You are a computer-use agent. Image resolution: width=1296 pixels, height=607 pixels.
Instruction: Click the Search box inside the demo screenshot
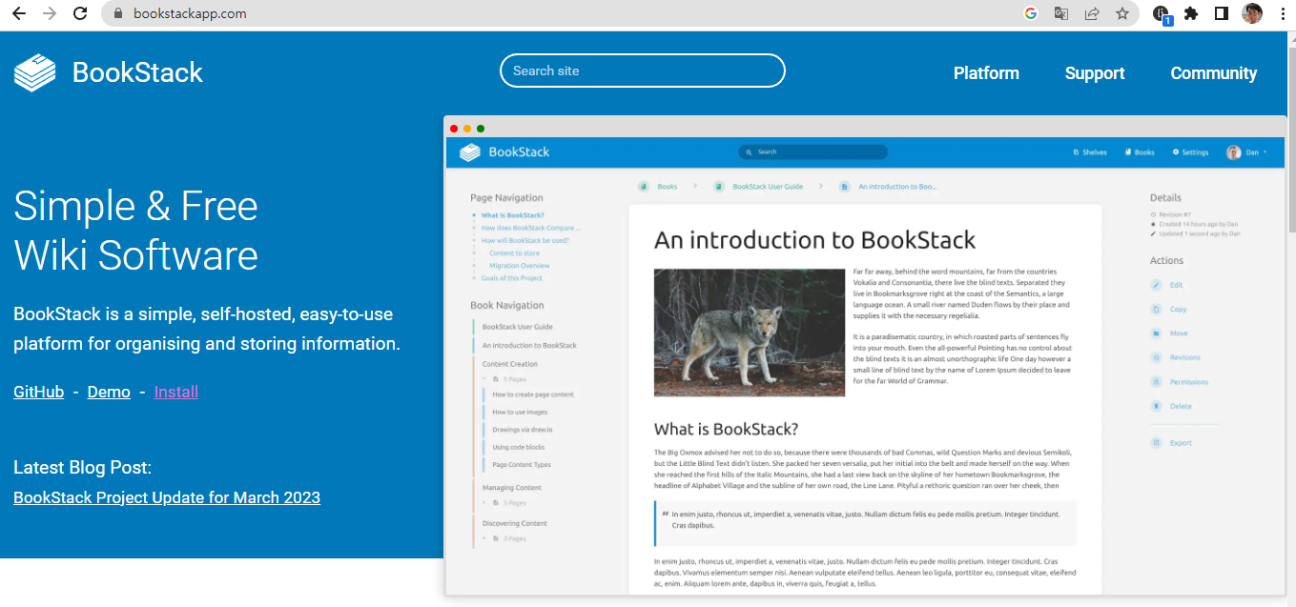coord(813,152)
